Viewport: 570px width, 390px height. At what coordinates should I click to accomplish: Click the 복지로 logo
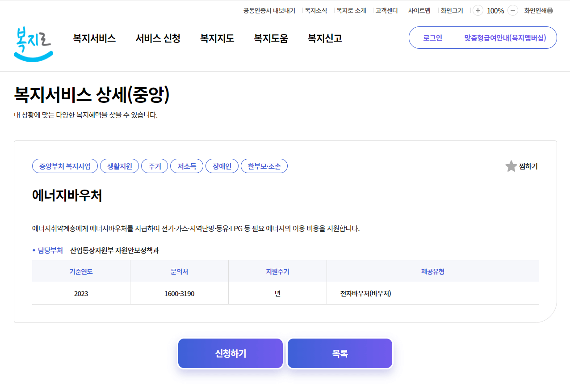(x=33, y=42)
